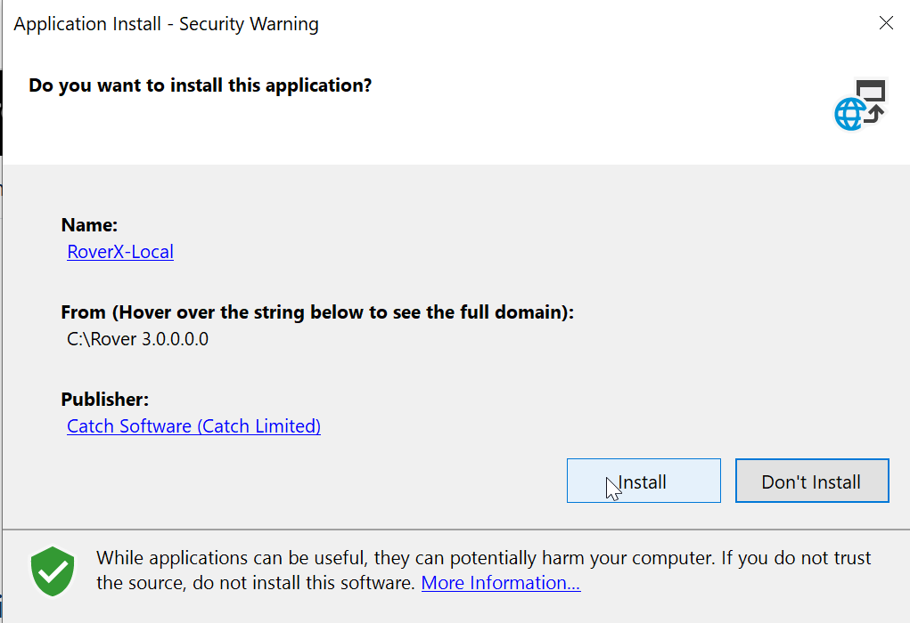The width and height of the screenshot is (910, 623).
Task: Click the Publisher: label
Action: (104, 400)
